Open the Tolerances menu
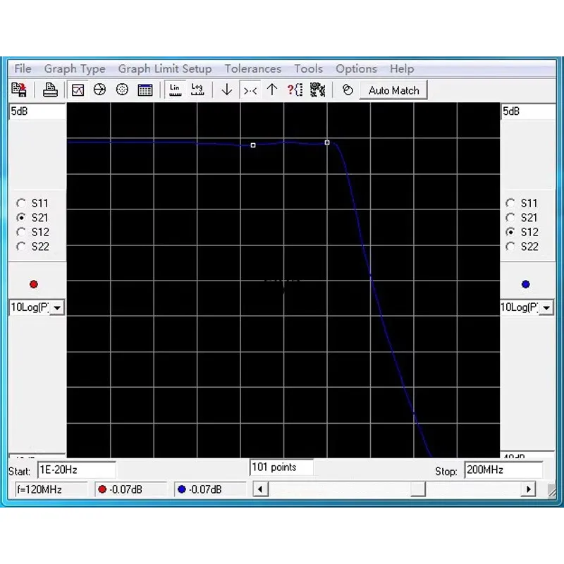This screenshot has width=564, height=564. 253,68
